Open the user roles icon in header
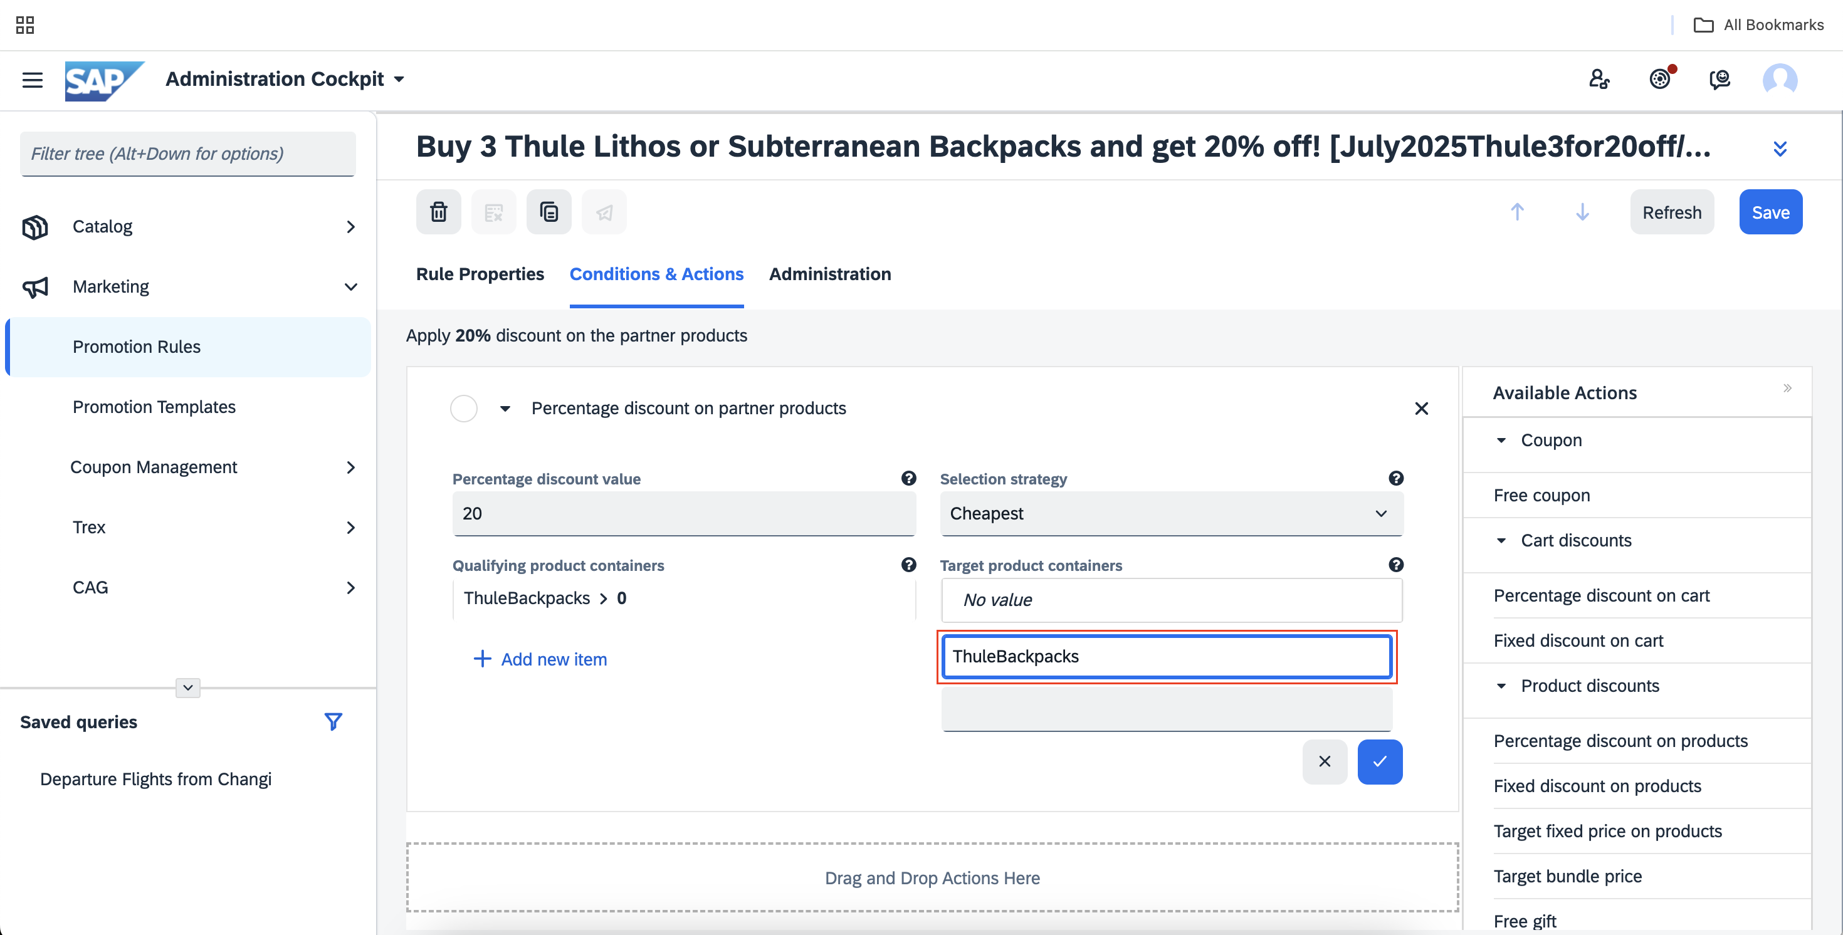 tap(1599, 79)
